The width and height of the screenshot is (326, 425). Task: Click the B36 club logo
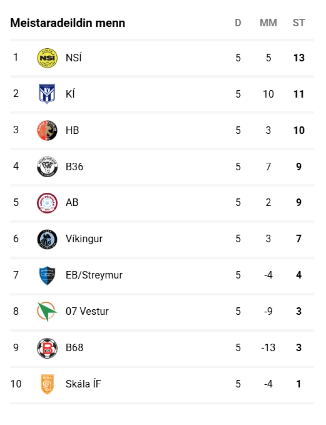click(x=47, y=167)
